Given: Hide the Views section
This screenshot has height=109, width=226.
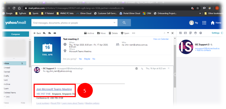Looking at the screenshot, I should (23, 103).
